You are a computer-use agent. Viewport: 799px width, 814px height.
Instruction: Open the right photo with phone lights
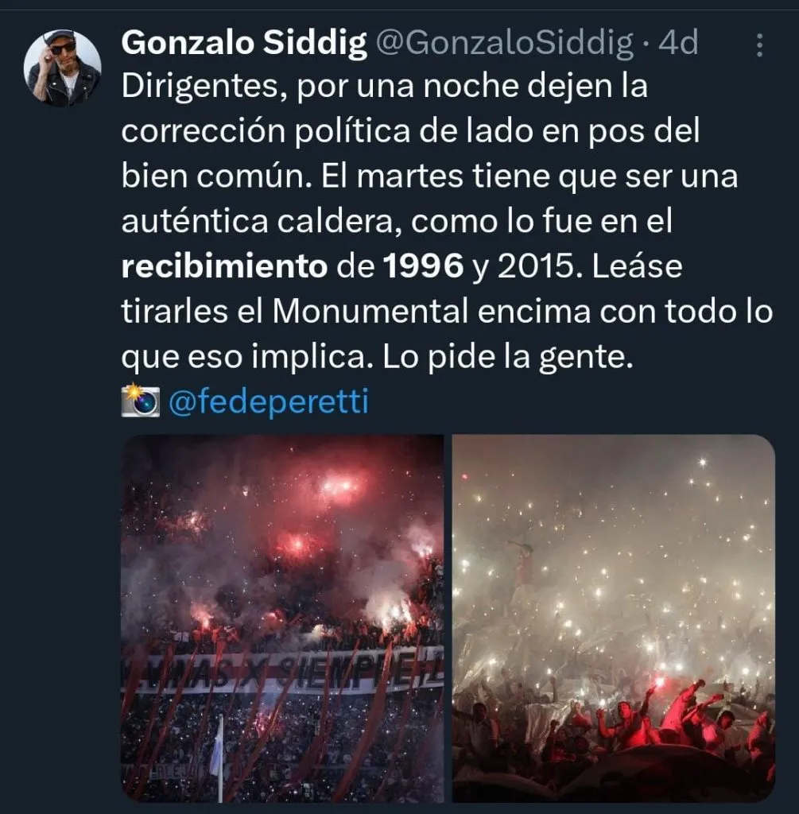613,617
